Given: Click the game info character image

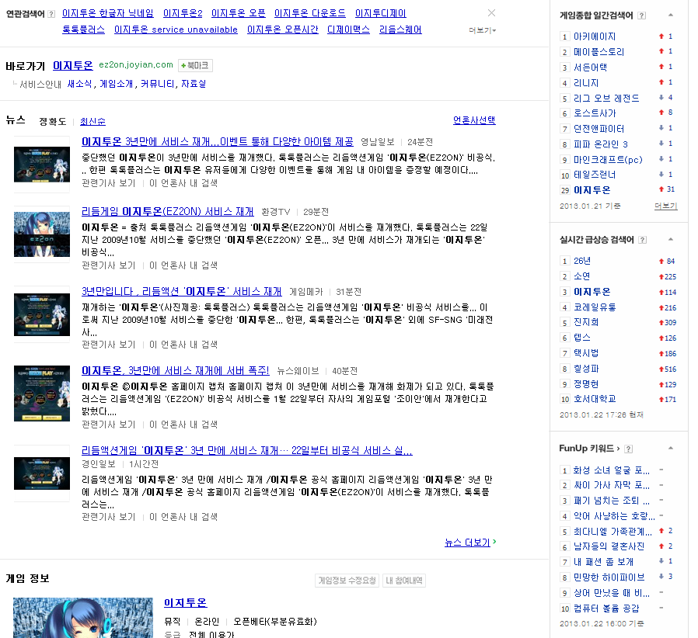Looking at the screenshot, I should (83, 618).
